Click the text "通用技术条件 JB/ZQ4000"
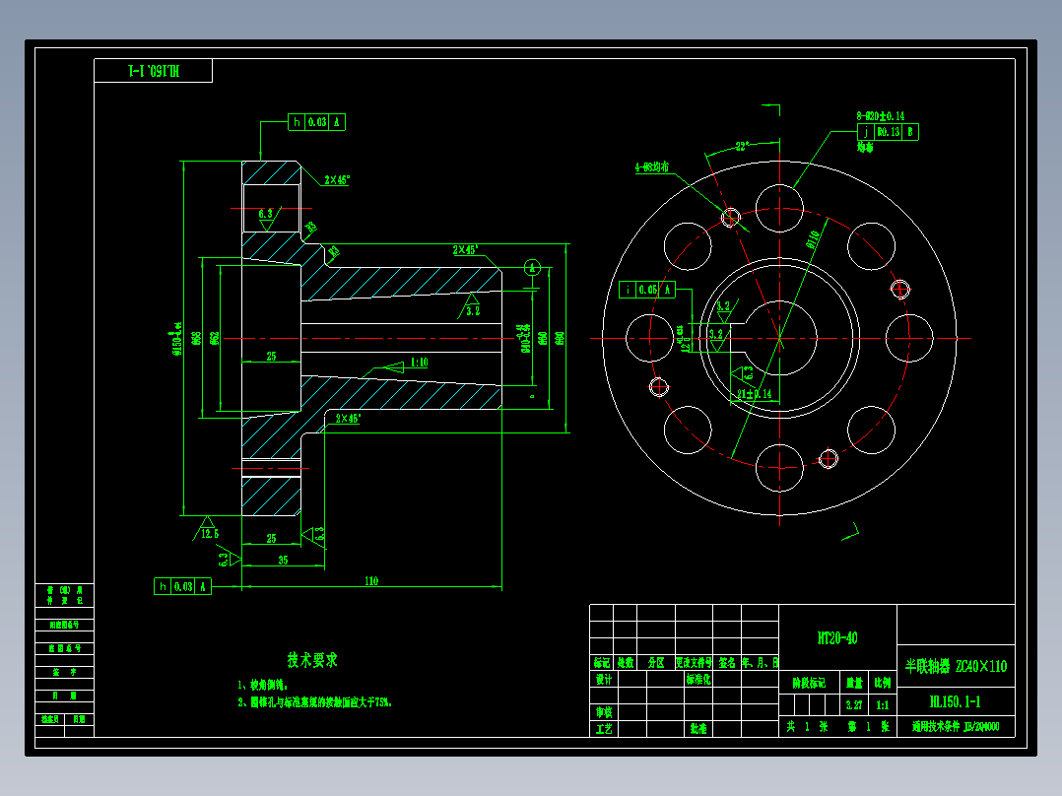Screen dimensions: 1062x796 [x=955, y=727]
